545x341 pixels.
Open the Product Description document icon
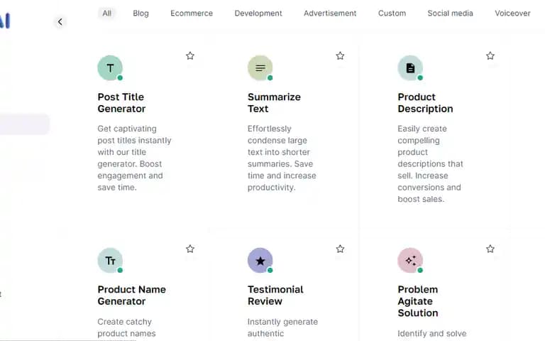(x=410, y=68)
